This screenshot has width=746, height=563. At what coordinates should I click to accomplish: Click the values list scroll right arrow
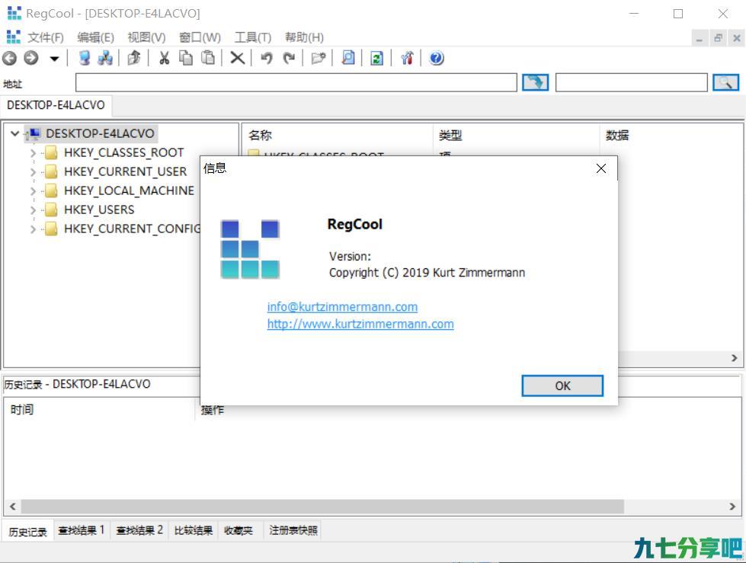tap(734, 358)
